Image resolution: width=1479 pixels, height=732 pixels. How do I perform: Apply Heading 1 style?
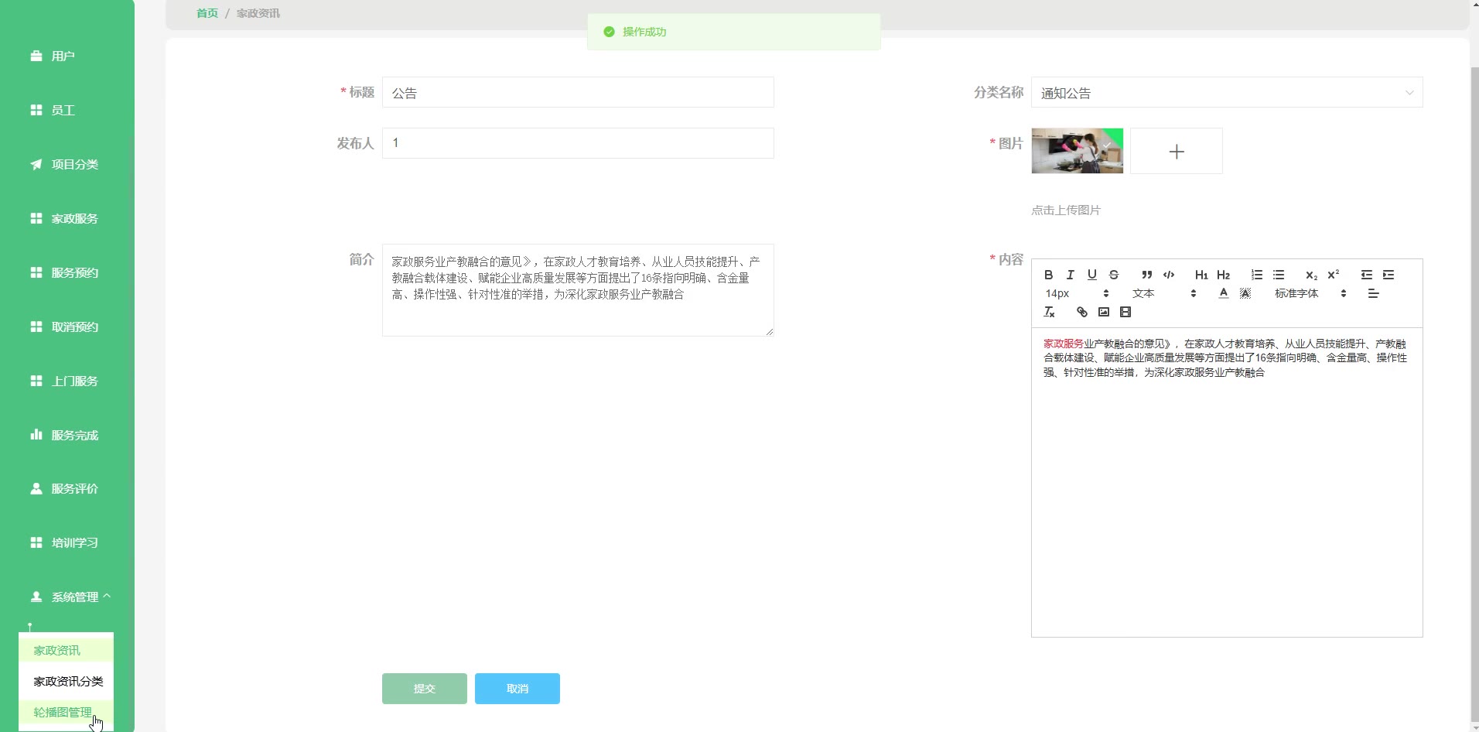1201,275
